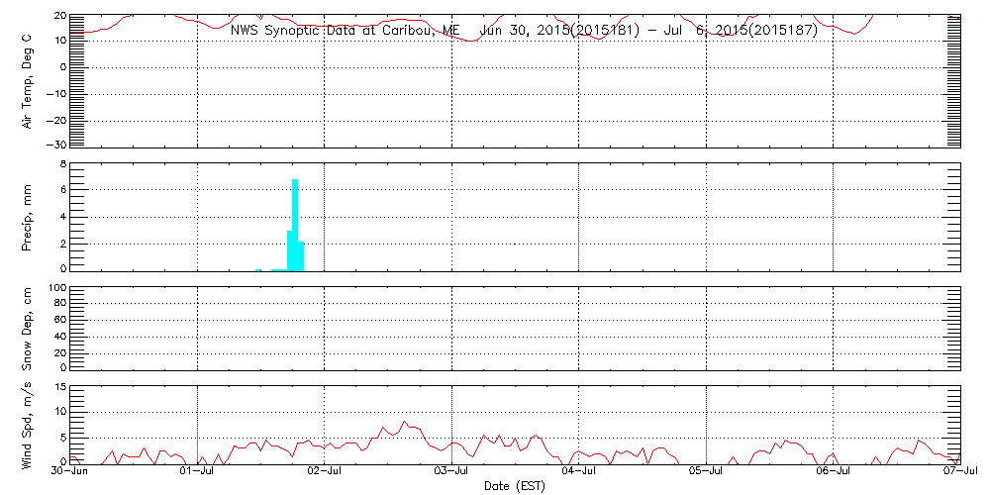The height and width of the screenshot is (495, 990).
Task: Select the 'Air Temp, Deg C' axis label
Action: point(28,79)
